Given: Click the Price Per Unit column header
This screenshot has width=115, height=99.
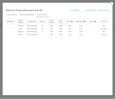Looking at the screenshot, I should [x=51, y=21].
